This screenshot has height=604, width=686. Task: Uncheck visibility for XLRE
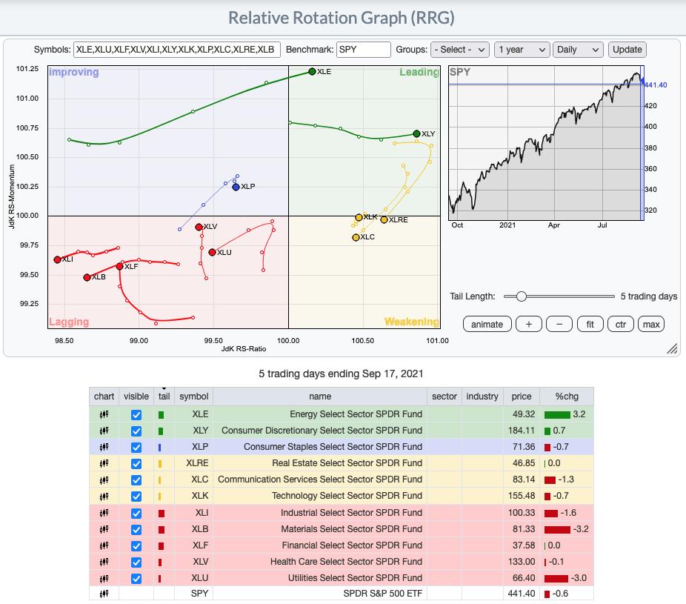click(136, 463)
